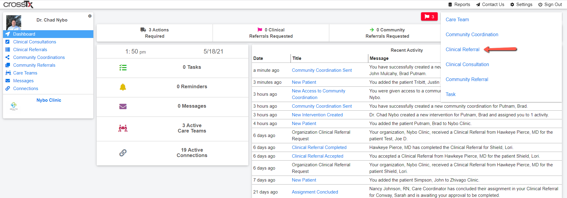Open profile settings gear in sidebar card
Image resolution: width=567 pixels, height=198 pixels.
pos(90,16)
